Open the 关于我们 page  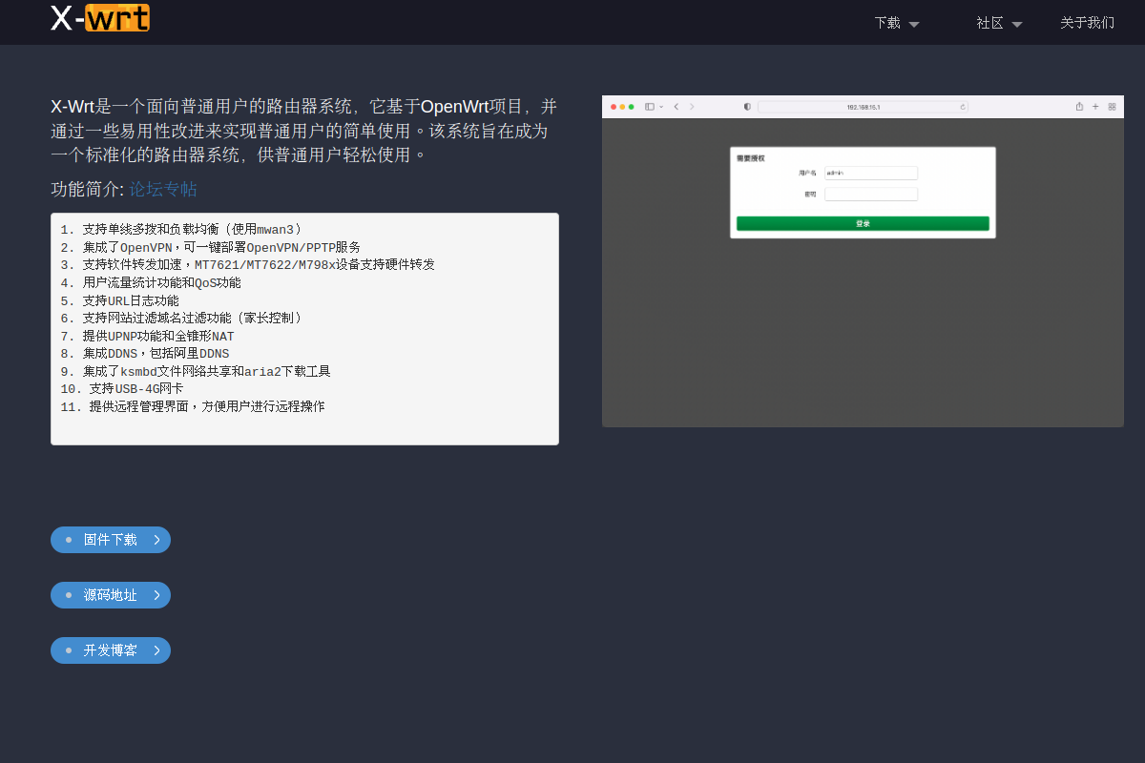point(1087,23)
